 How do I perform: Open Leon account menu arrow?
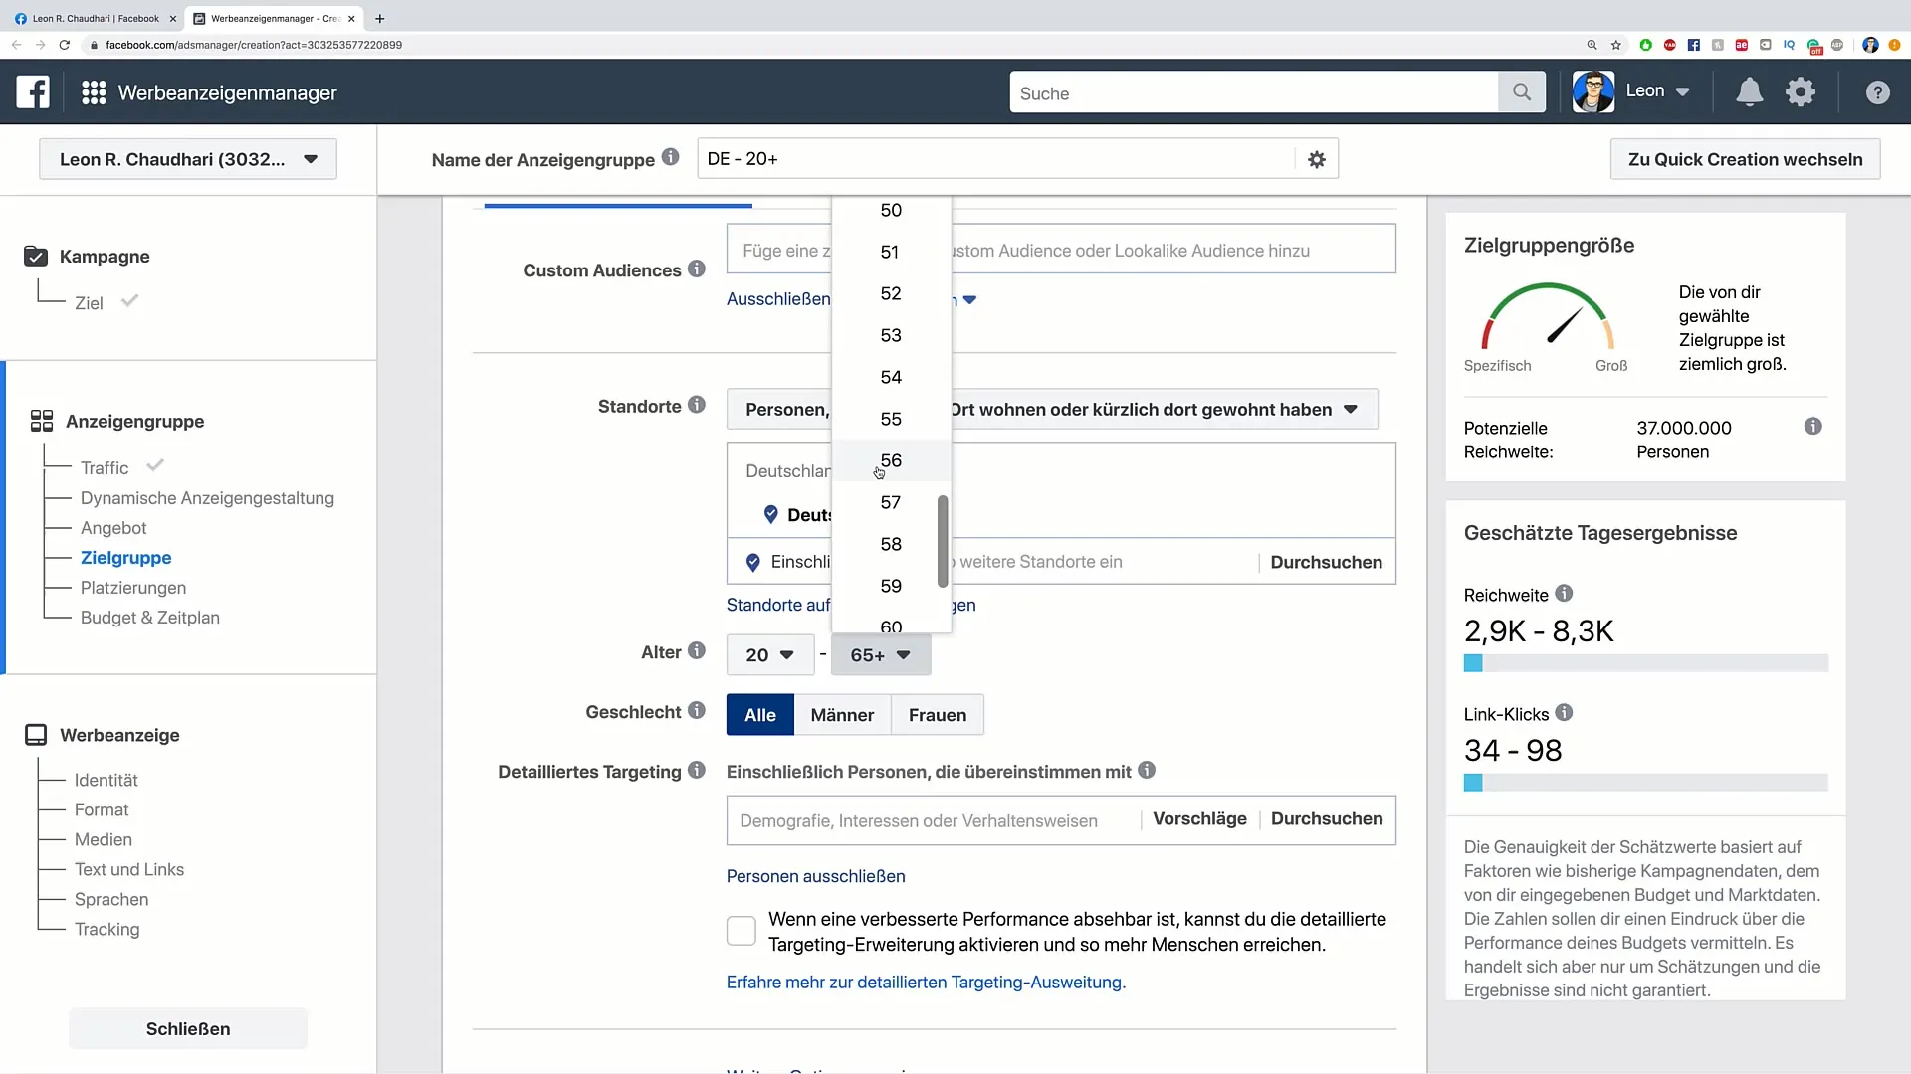click(1683, 92)
